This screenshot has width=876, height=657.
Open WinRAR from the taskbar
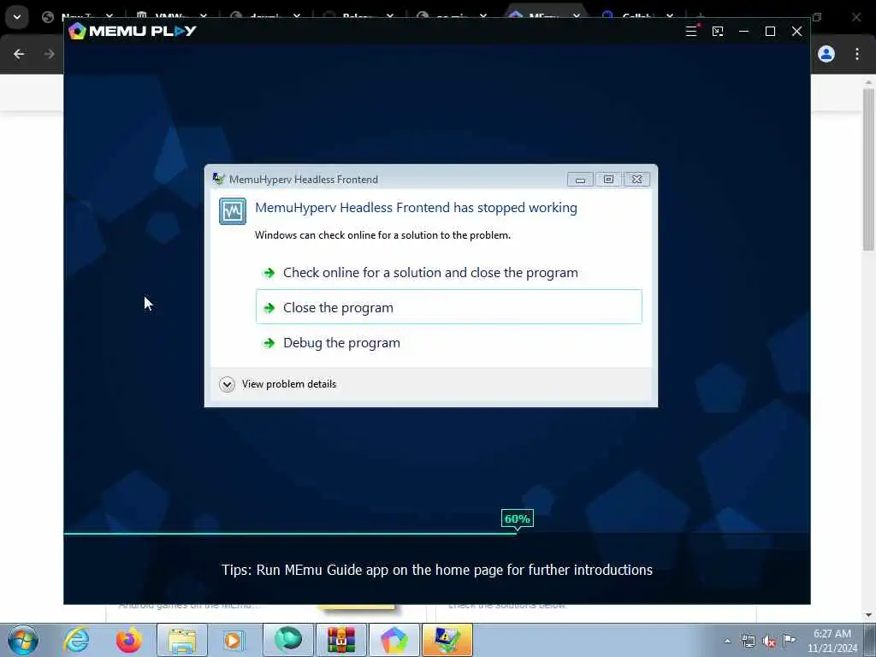point(341,640)
